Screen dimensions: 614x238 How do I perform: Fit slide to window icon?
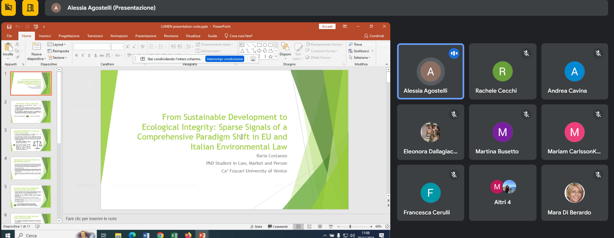(x=387, y=227)
